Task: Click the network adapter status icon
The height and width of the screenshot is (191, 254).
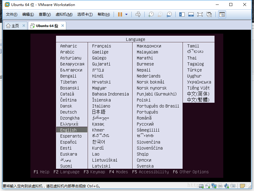Action: 214,186
